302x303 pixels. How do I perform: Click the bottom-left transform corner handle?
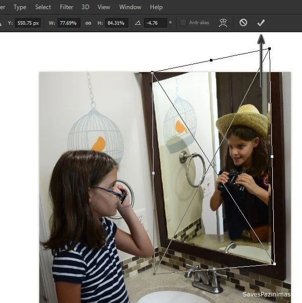point(154,274)
